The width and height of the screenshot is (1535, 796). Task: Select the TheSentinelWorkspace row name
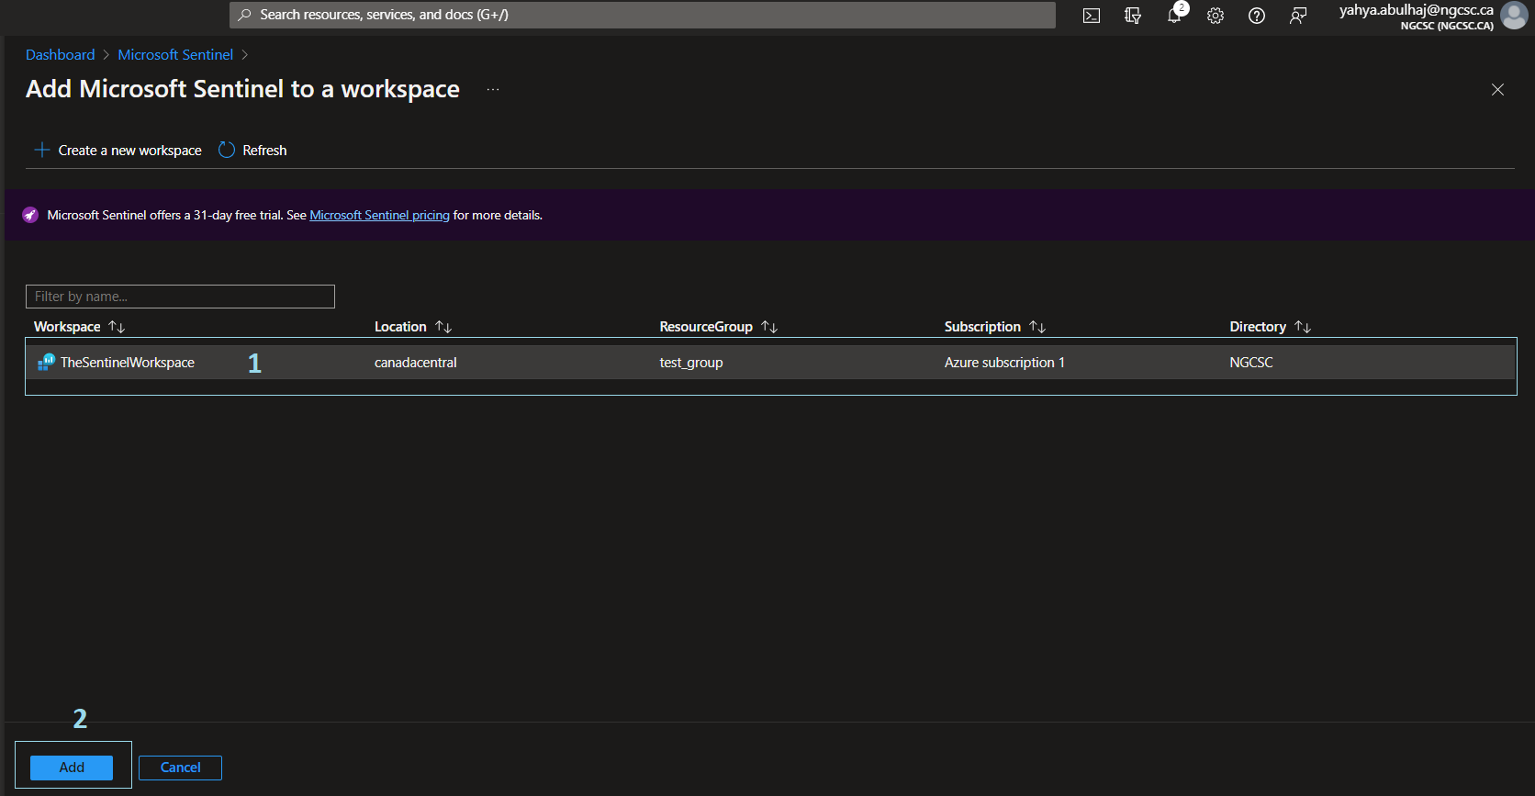[128, 363]
